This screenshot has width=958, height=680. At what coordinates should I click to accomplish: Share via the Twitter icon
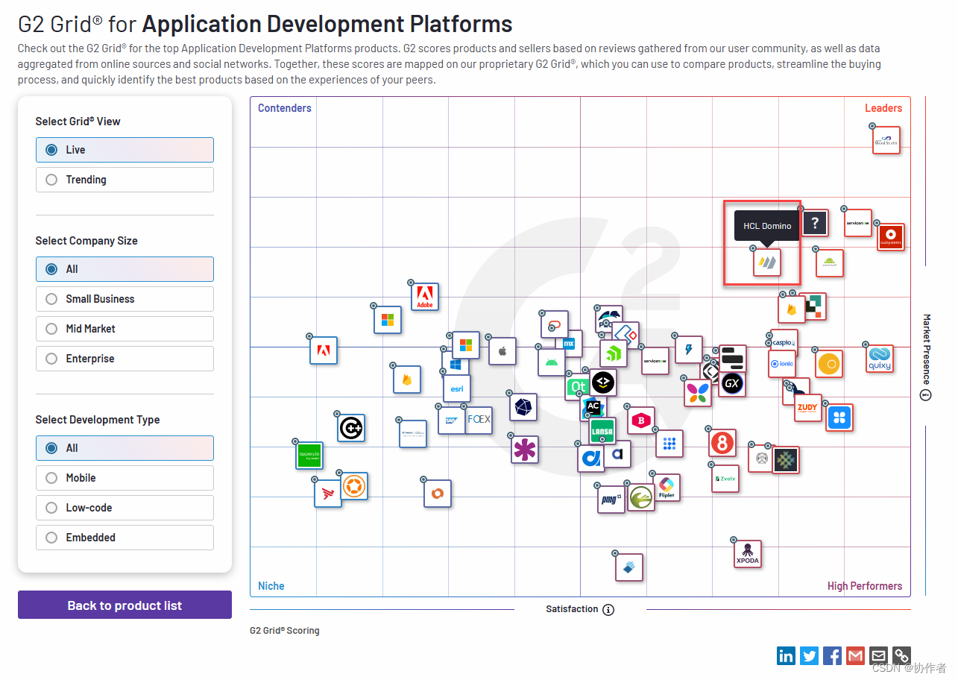[809, 655]
